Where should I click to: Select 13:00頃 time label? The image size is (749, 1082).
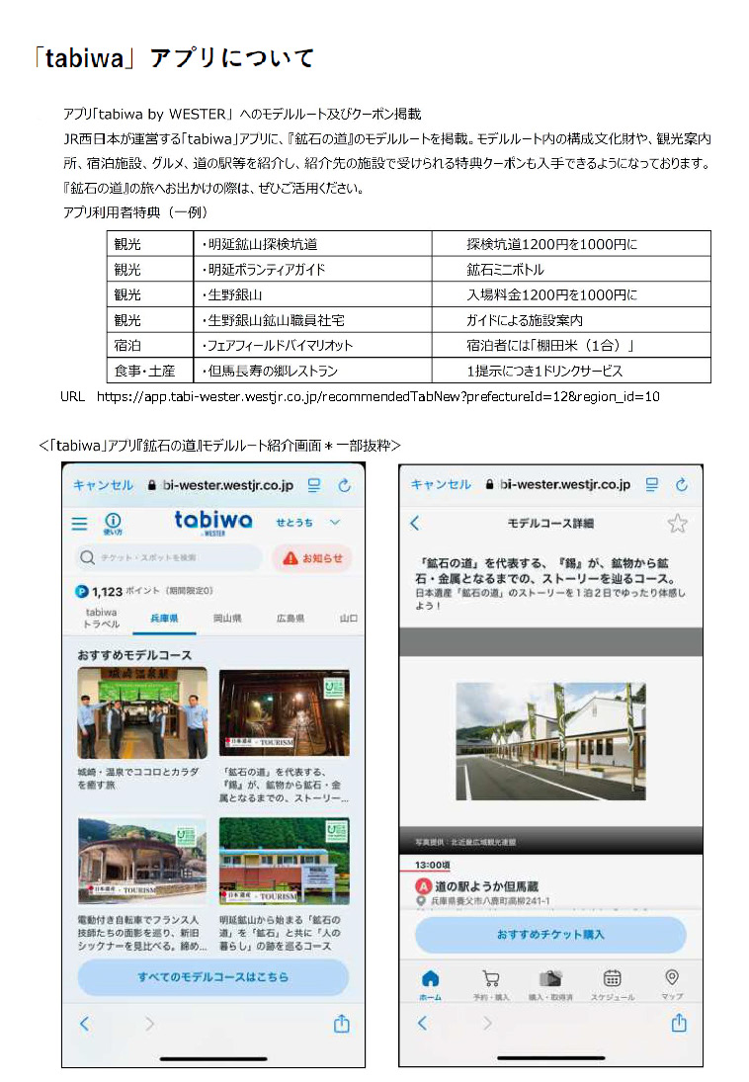coord(433,865)
